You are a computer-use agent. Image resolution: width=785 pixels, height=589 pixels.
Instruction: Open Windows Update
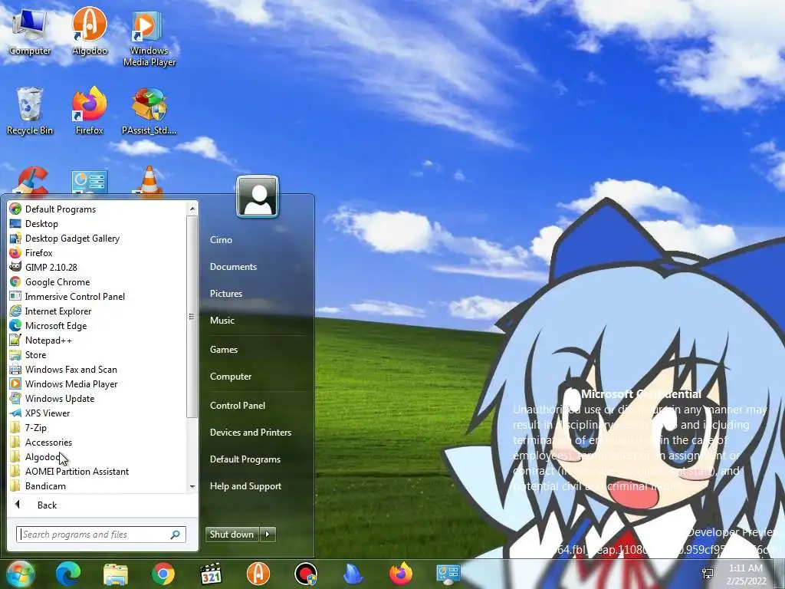97,398
